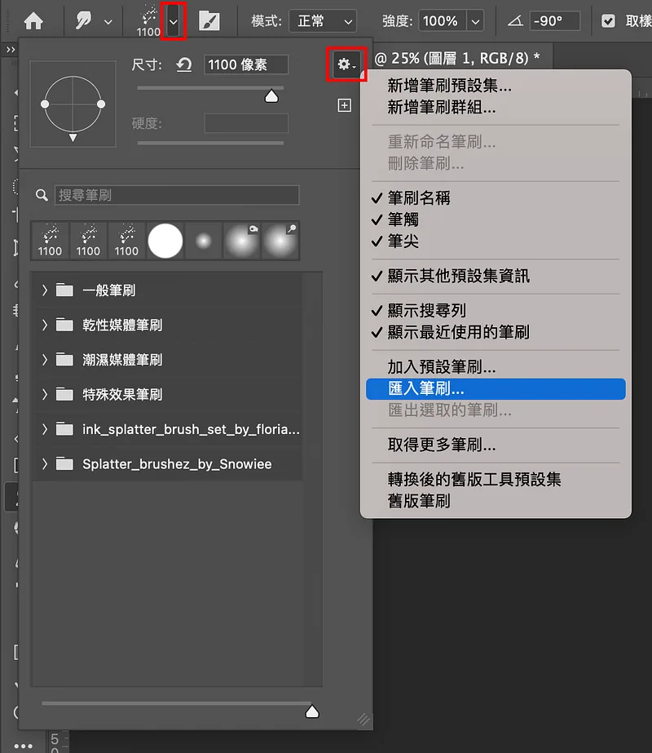The width and height of the screenshot is (652, 753).
Task: Select the 特殊效果筆刷 folder icon
Action: (x=64, y=394)
